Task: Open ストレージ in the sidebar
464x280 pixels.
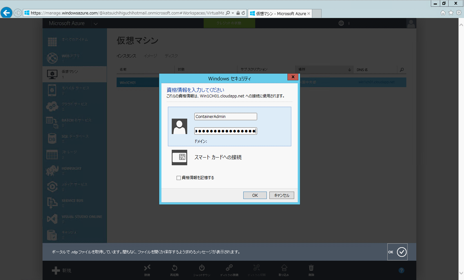Action: (75, 155)
